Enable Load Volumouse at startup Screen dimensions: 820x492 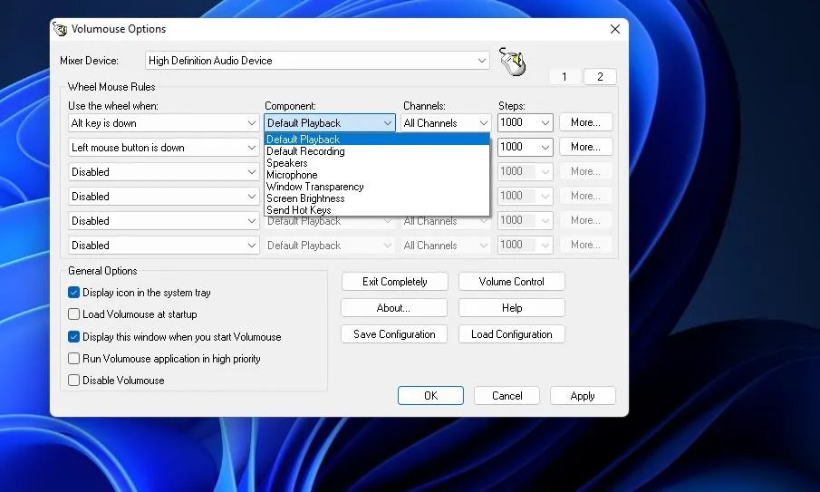tap(73, 314)
